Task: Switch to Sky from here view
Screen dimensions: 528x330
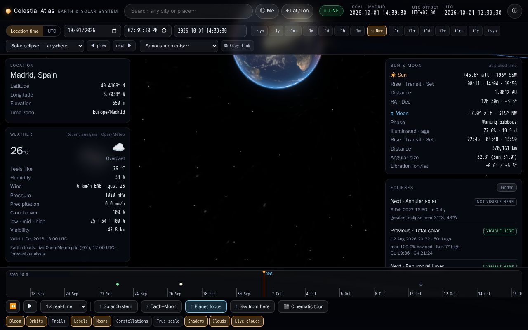Action: pyautogui.click(x=252, y=306)
